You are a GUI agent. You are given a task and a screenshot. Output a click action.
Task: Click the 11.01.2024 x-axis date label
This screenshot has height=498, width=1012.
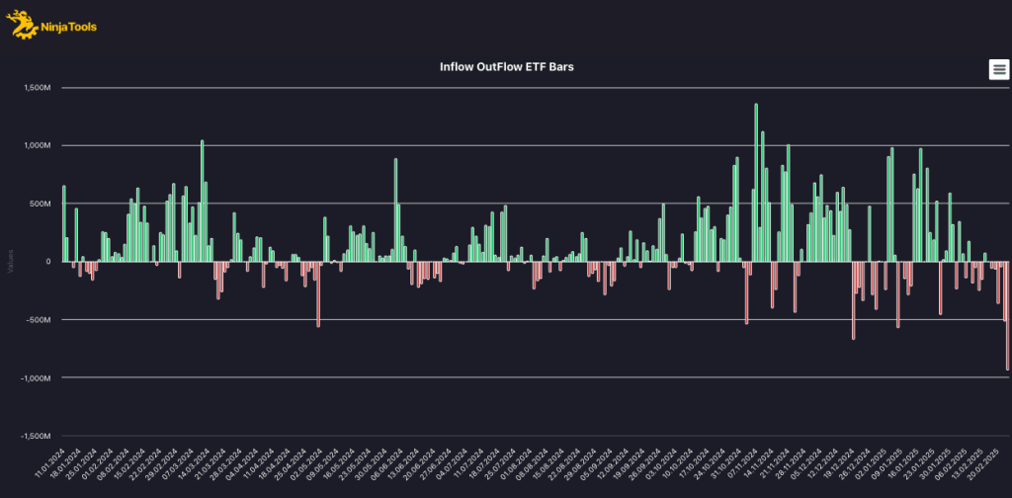[49, 463]
